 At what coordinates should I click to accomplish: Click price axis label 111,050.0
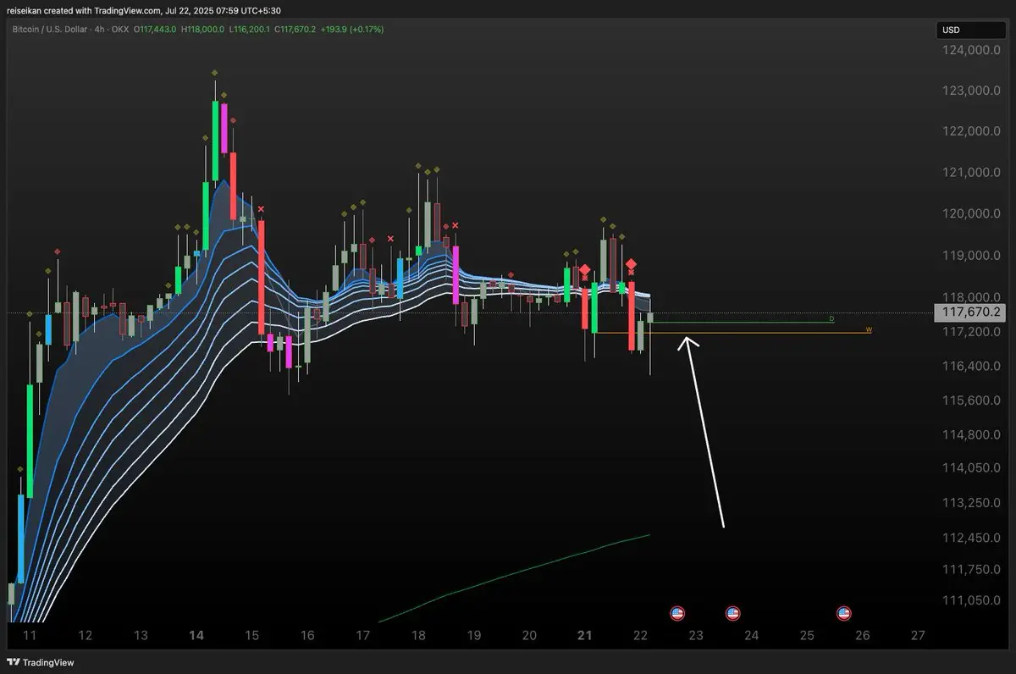point(970,600)
